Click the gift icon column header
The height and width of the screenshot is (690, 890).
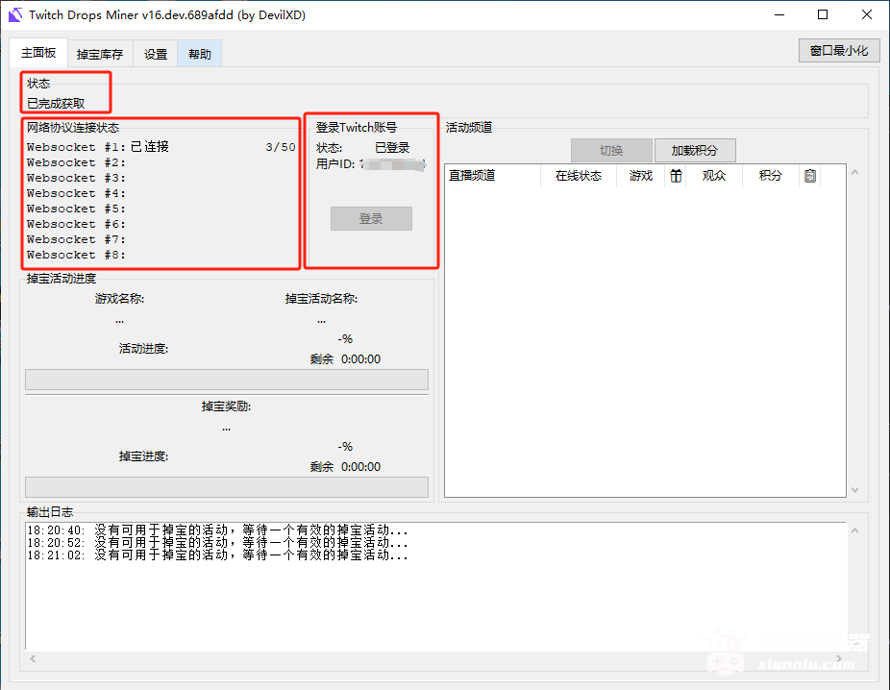pyautogui.click(x=676, y=176)
